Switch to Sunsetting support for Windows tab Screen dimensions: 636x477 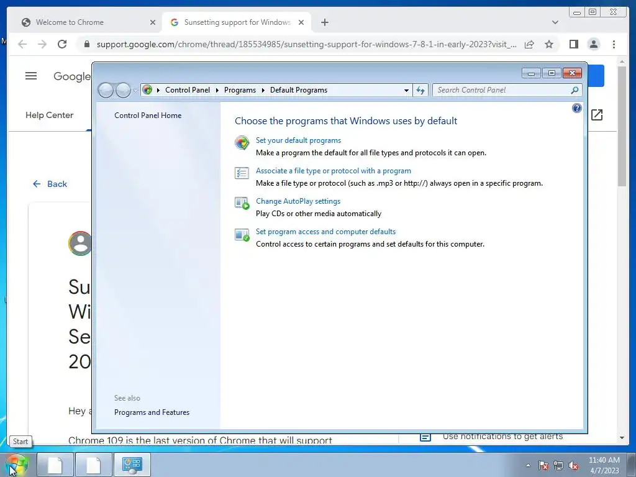[237, 22]
